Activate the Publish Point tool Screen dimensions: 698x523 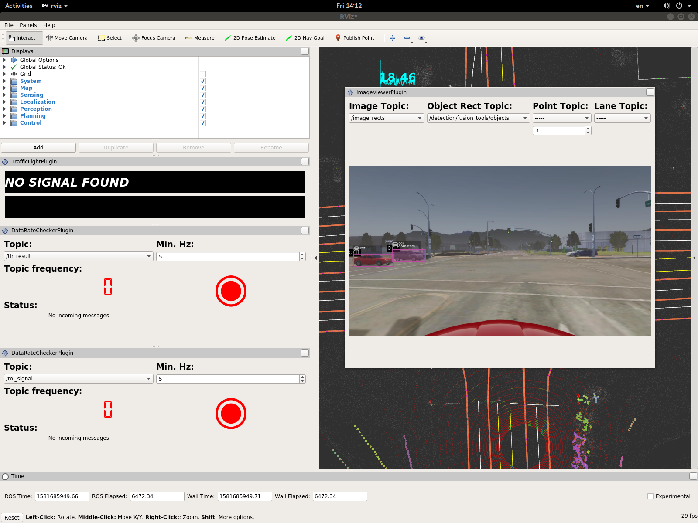pos(354,38)
